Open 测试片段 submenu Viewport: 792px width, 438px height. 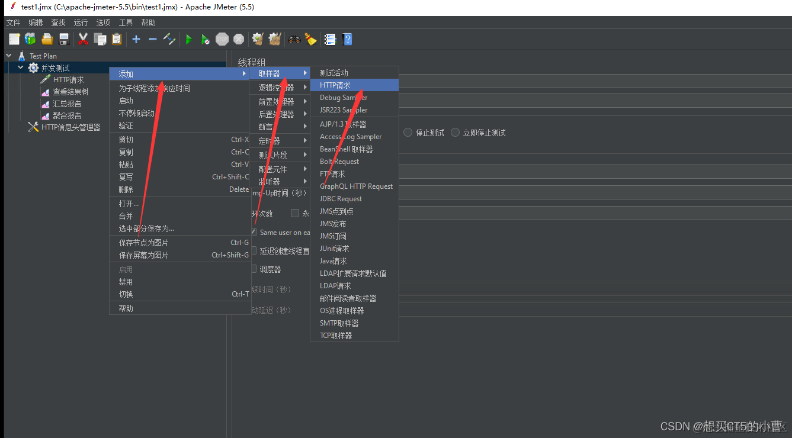pos(280,155)
